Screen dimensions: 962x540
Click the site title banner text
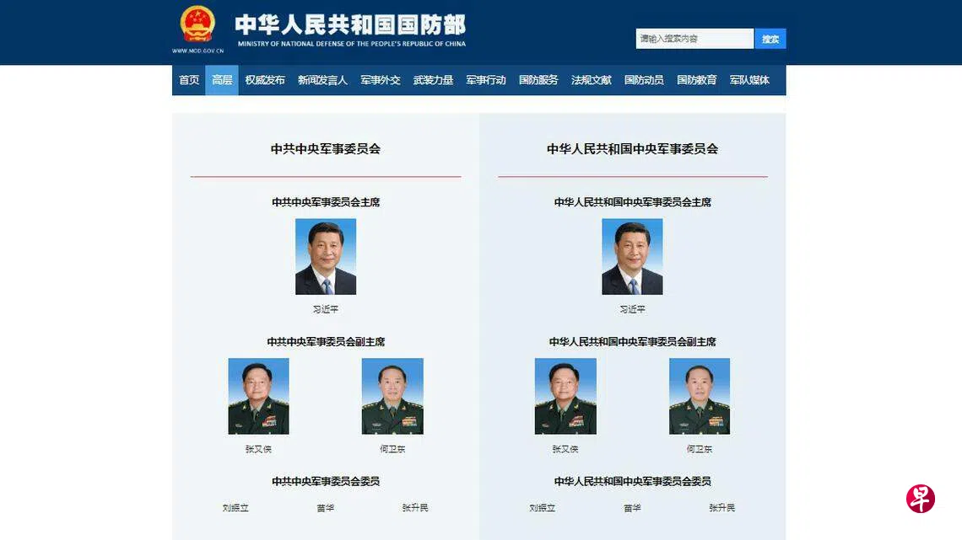(x=351, y=30)
